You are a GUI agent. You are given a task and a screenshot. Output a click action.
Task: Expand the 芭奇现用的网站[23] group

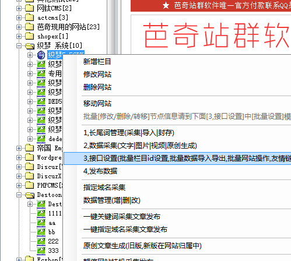point(19,27)
